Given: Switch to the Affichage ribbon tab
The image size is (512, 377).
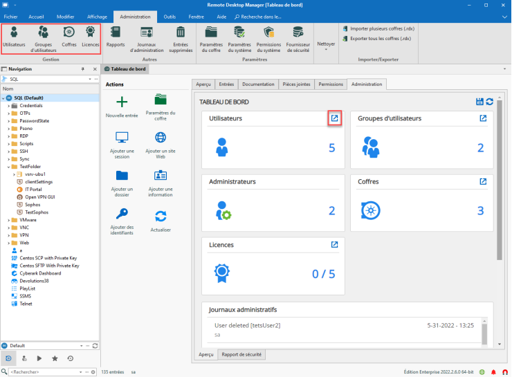Looking at the screenshot, I should pyautogui.click(x=97, y=17).
